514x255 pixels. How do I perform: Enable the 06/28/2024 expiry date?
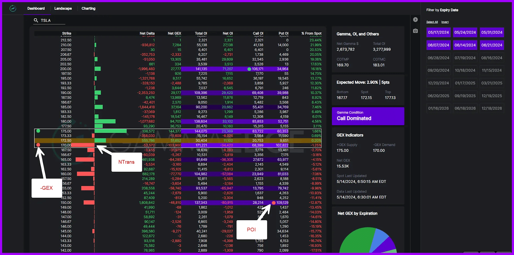pos(438,58)
